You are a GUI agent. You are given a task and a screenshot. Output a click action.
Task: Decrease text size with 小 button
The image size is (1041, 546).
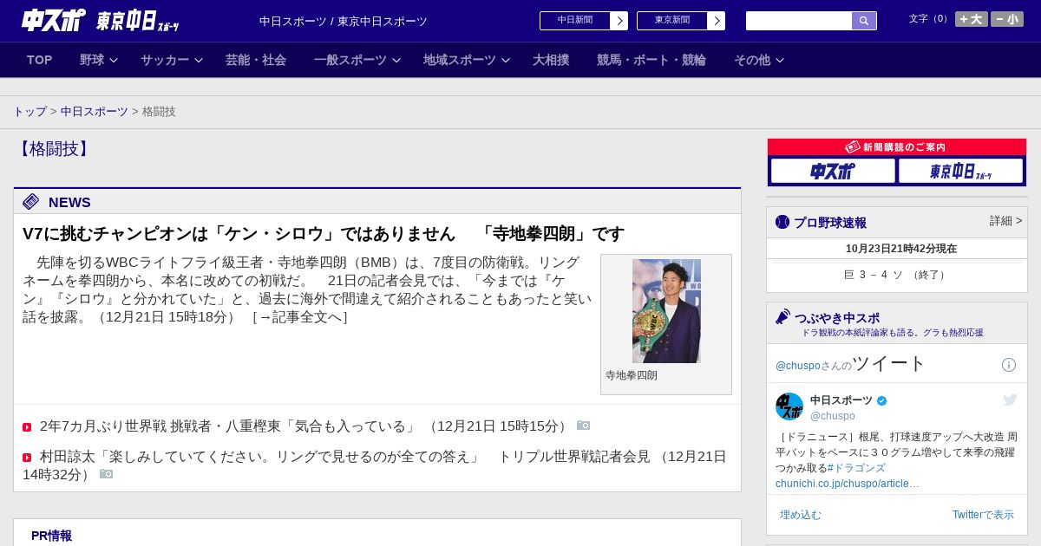pos(1007,19)
